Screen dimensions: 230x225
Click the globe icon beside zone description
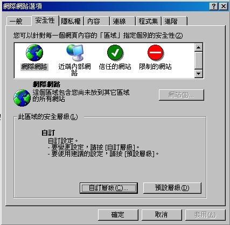[x=22, y=98]
